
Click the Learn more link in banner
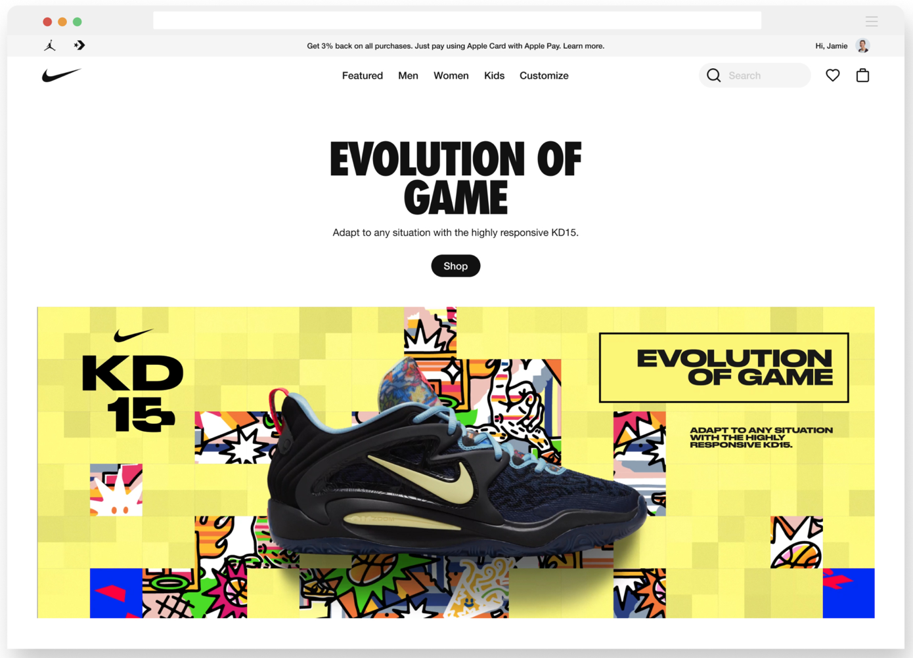584,46
